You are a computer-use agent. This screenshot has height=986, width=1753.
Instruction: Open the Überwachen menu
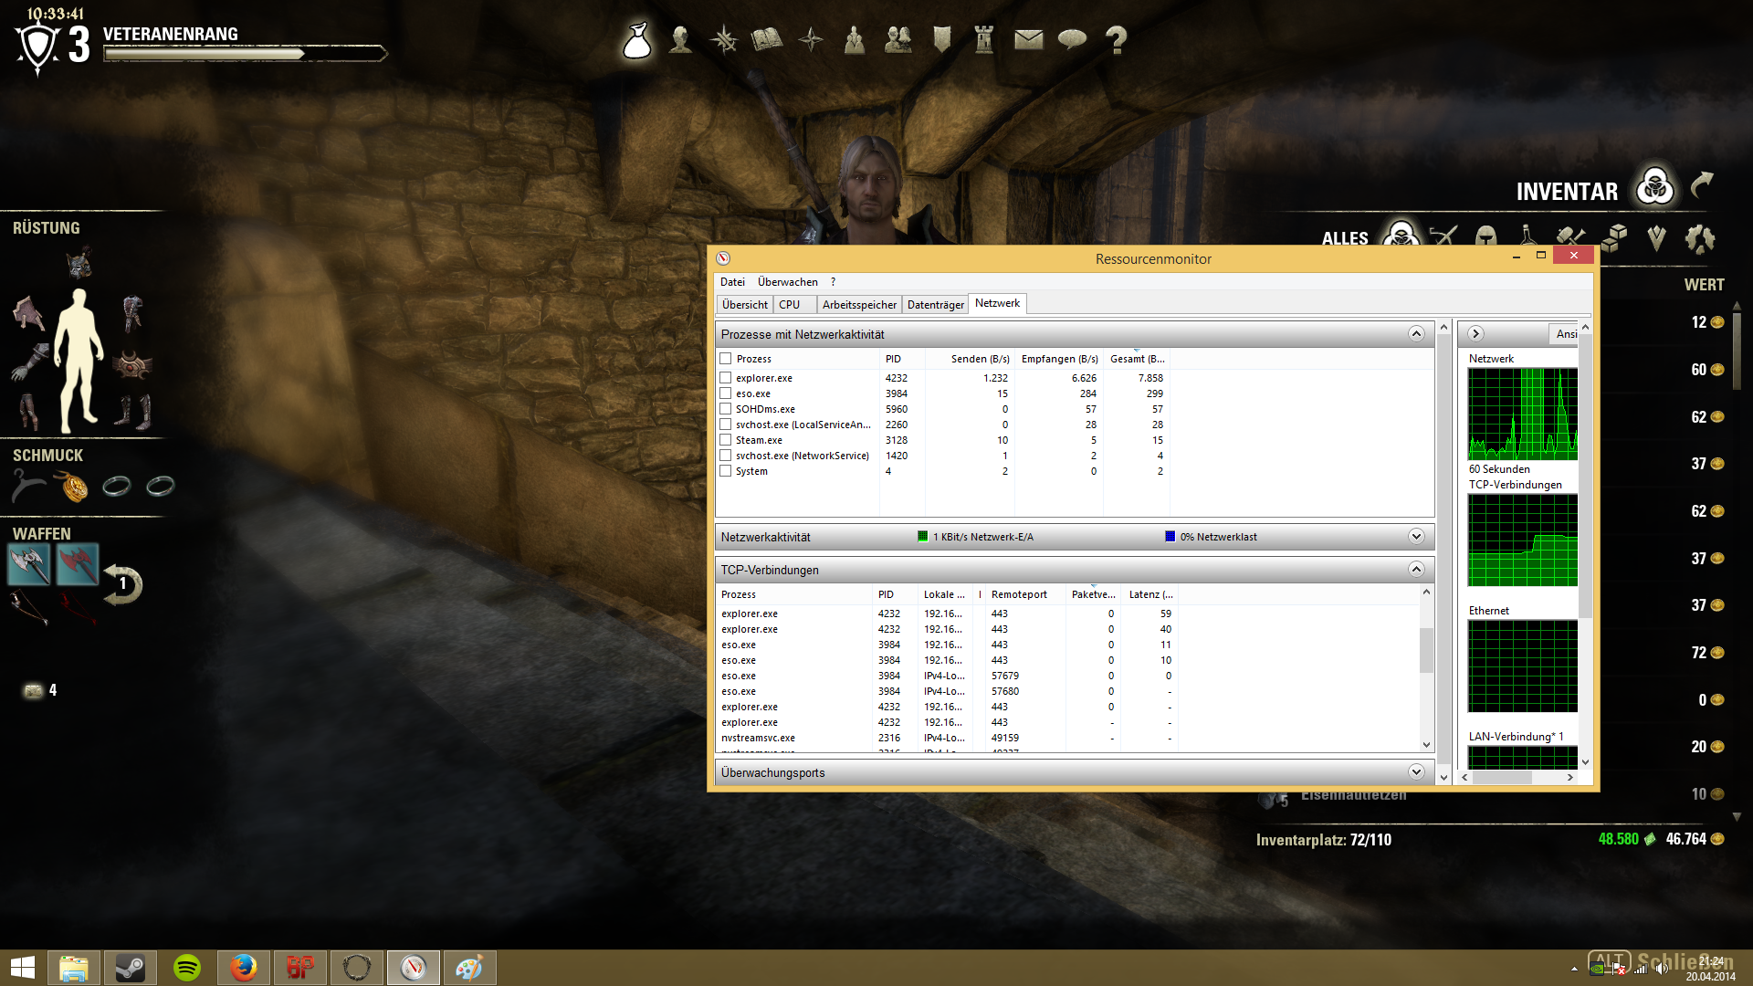787,282
